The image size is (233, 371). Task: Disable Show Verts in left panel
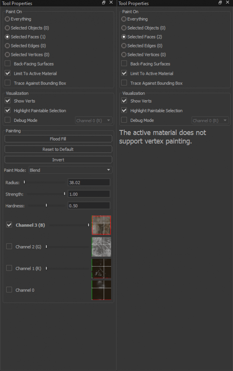click(8, 101)
